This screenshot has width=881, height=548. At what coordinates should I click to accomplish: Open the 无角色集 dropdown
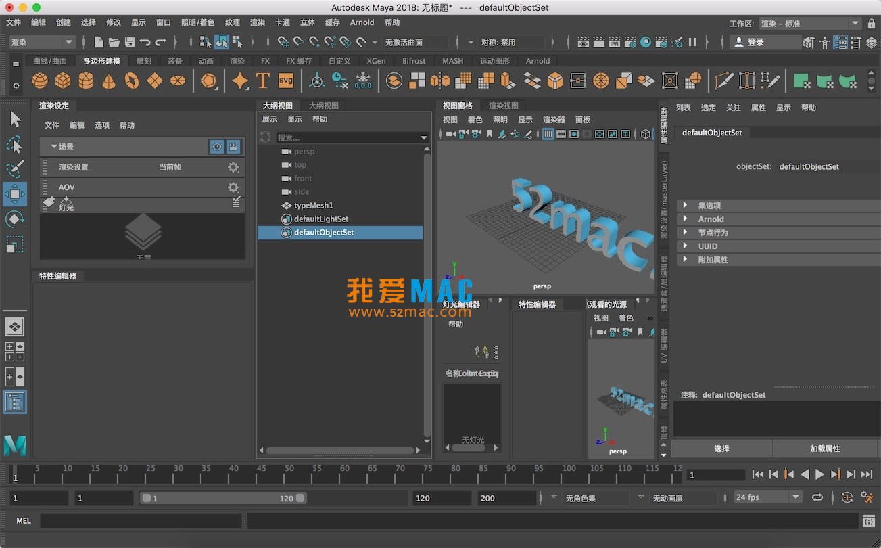point(596,498)
